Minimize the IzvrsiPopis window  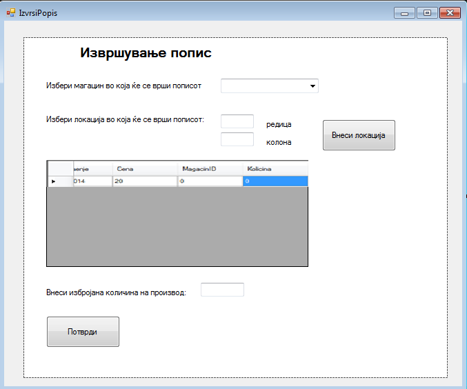point(404,13)
